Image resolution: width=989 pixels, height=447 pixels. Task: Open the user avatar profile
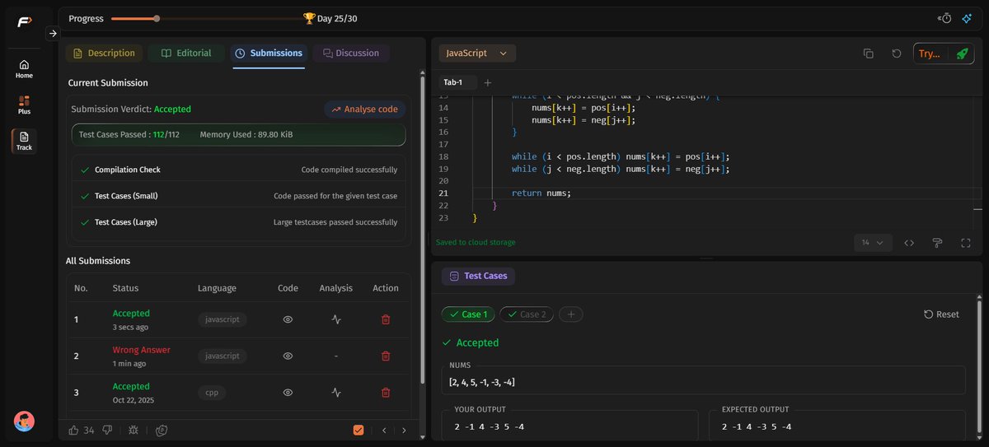pyautogui.click(x=24, y=421)
